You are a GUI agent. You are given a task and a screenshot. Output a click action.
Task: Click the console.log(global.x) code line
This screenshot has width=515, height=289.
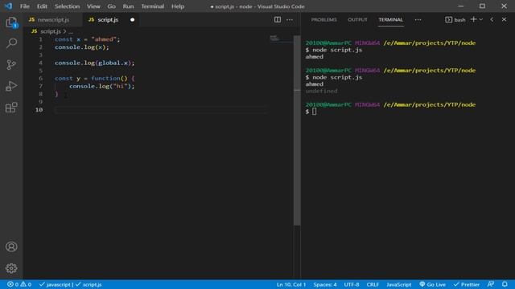95,63
